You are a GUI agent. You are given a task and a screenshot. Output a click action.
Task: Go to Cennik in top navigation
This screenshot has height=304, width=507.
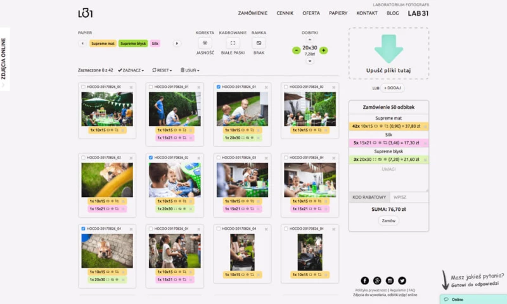coord(285,13)
